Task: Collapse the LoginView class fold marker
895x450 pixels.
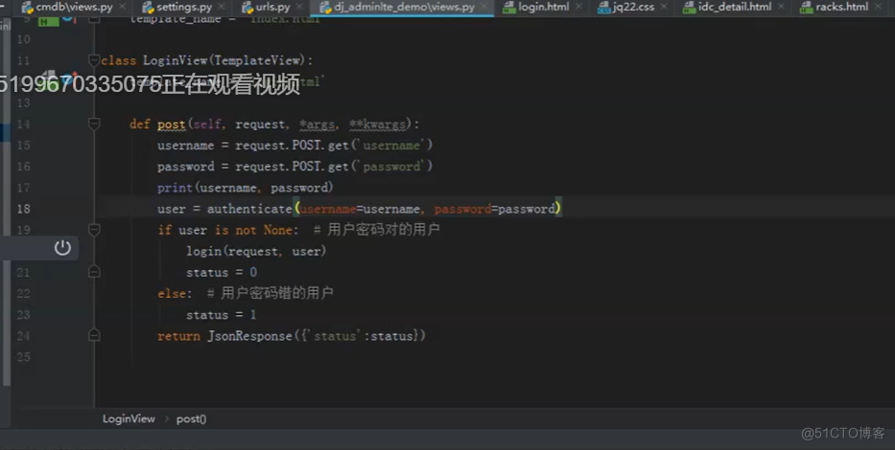Action: 94,59
